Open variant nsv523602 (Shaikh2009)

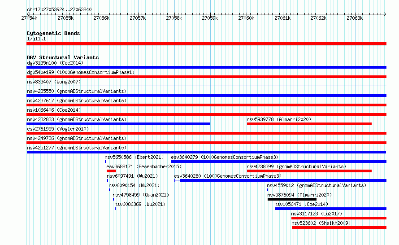[x=321, y=223]
